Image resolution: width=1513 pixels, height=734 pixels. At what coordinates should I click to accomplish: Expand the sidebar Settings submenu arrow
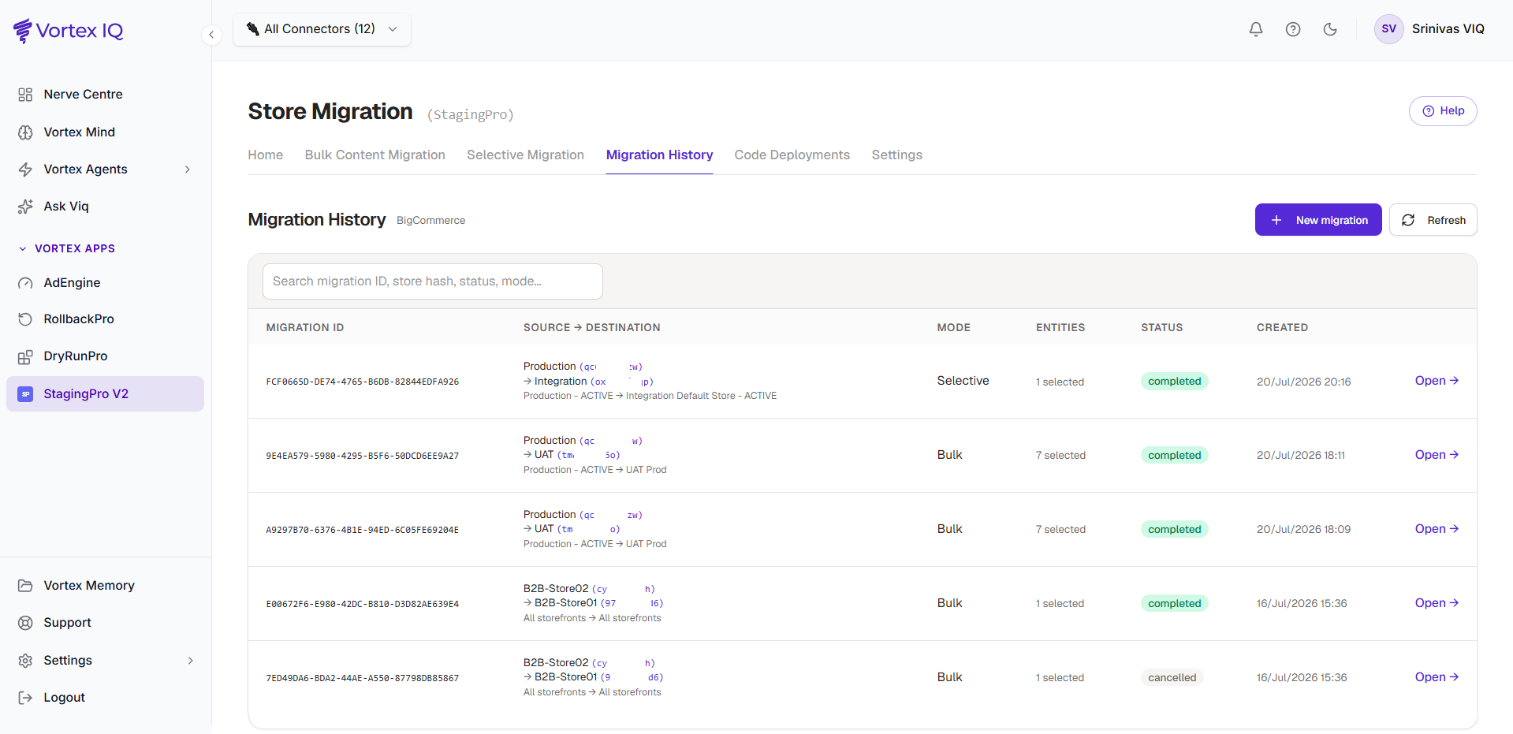pyautogui.click(x=190, y=661)
